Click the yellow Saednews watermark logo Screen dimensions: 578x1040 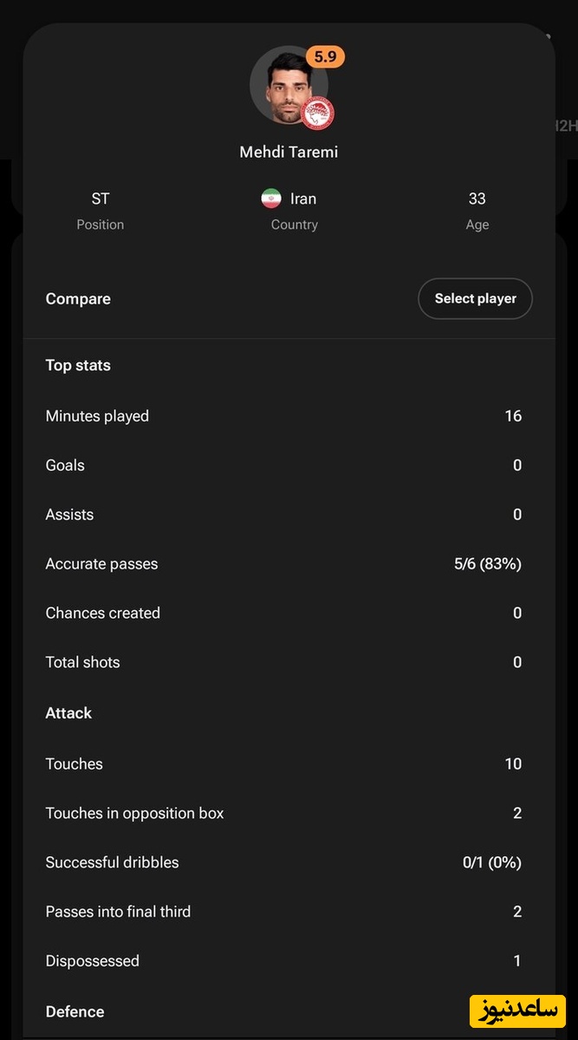pos(517,1011)
